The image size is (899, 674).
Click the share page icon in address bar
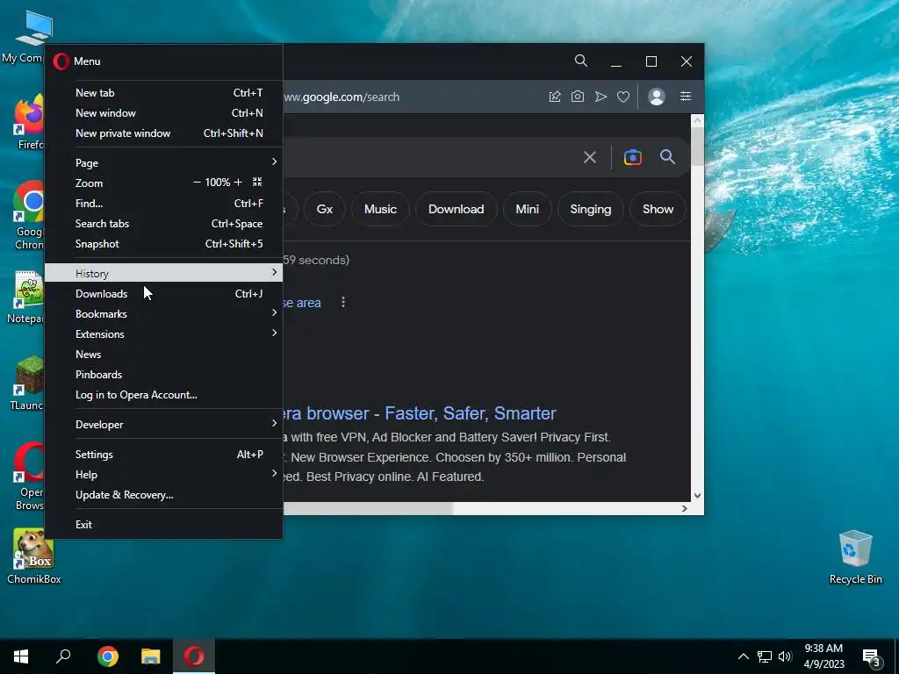[x=555, y=97]
